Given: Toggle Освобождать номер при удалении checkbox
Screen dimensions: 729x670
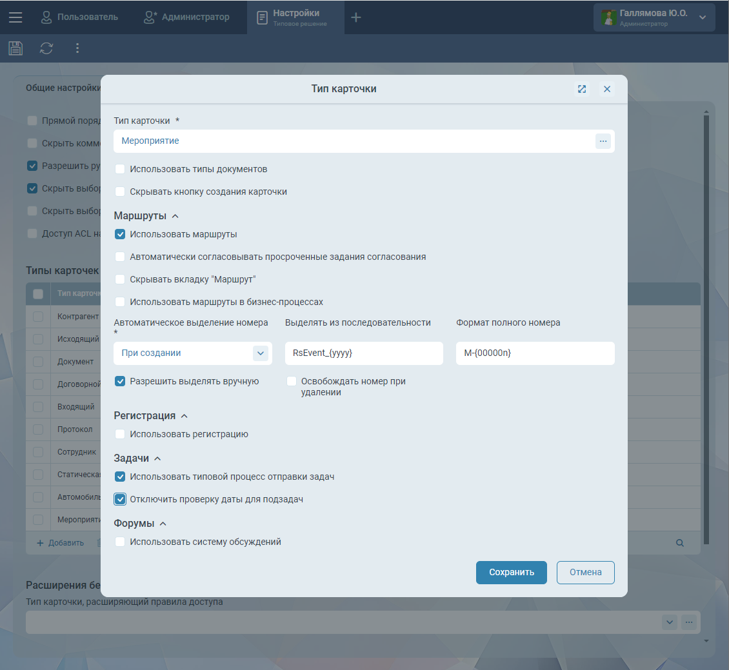Looking at the screenshot, I should click(292, 381).
